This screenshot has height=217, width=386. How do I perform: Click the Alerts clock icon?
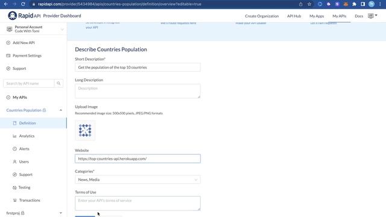[x=14, y=149]
